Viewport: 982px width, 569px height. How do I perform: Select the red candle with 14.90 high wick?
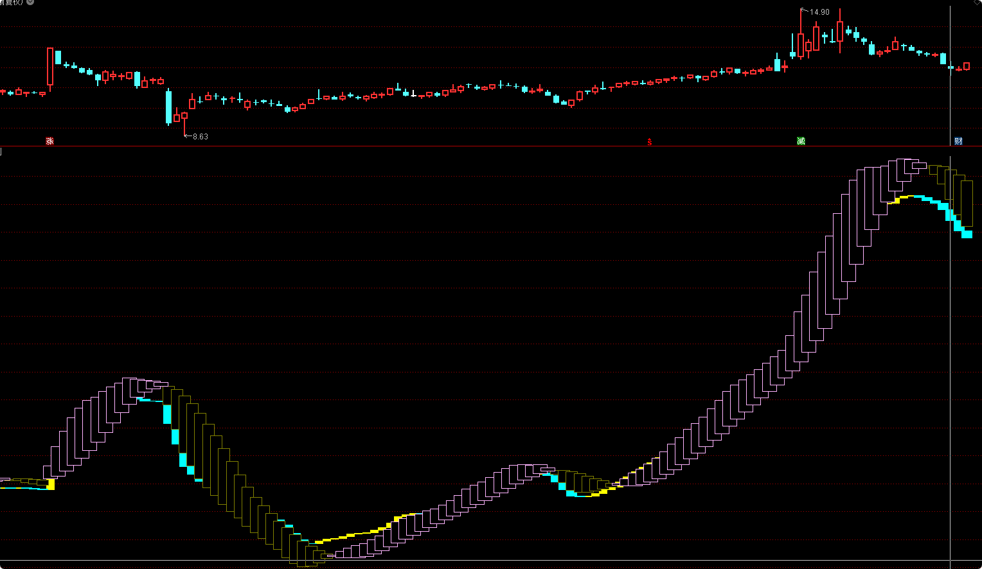click(801, 45)
